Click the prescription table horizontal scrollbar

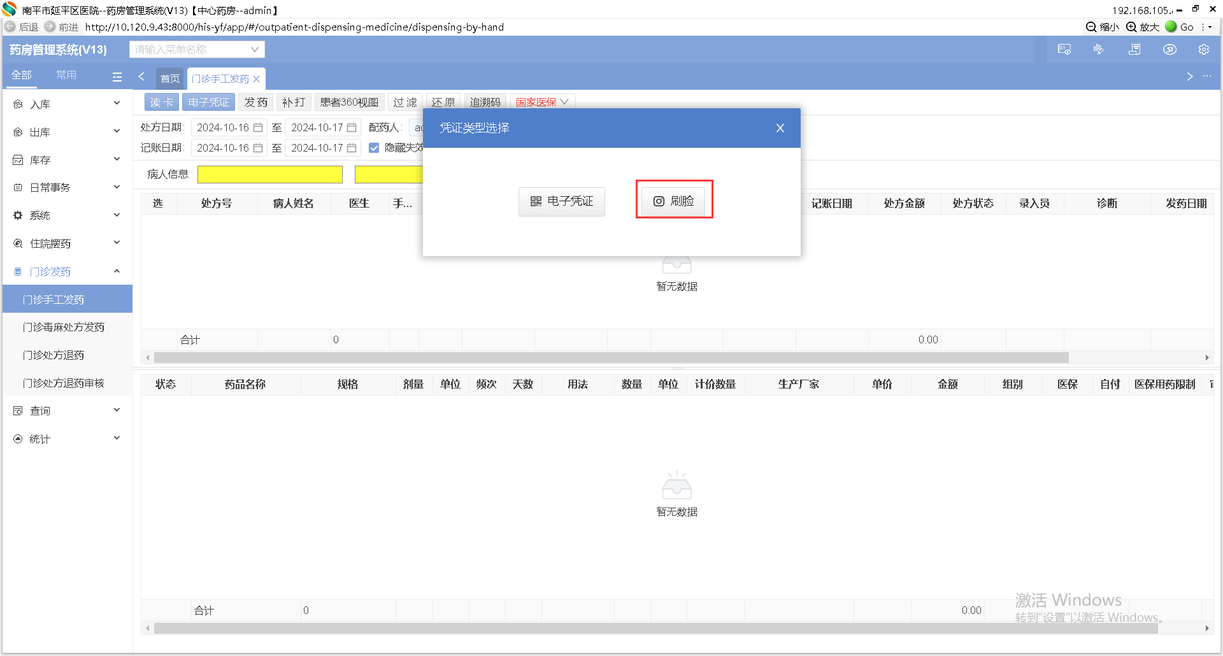(x=611, y=358)
